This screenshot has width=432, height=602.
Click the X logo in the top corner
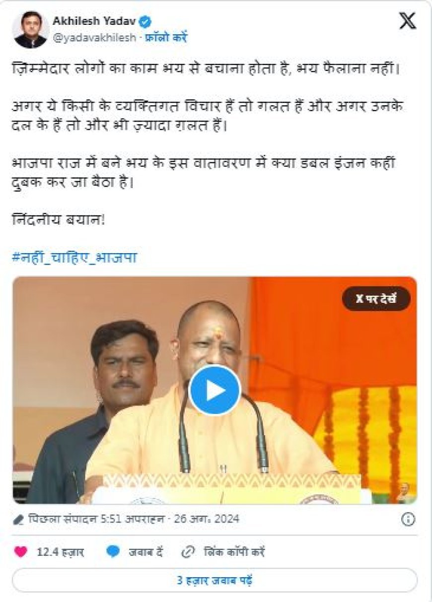point(408,21)
